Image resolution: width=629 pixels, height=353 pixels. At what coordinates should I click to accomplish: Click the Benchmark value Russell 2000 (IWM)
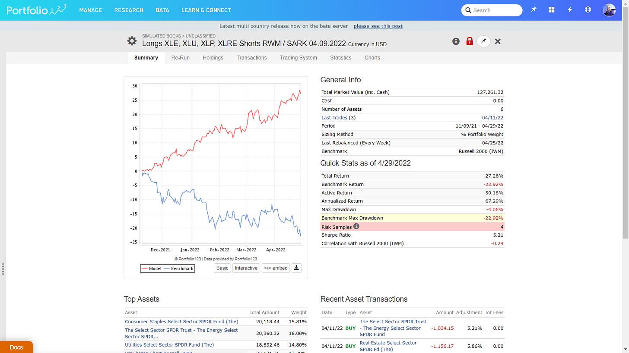pyautogui.click(x=481, y=151)
